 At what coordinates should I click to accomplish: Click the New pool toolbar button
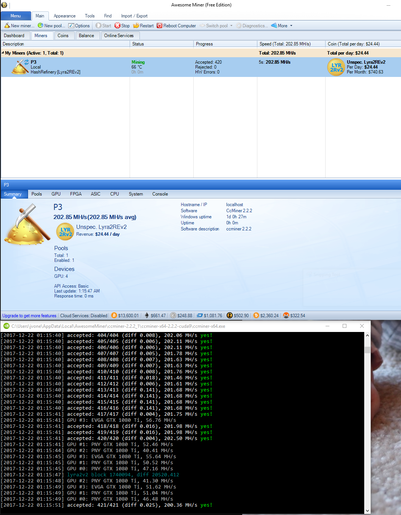pyautogui.click(x=51, y=26)
